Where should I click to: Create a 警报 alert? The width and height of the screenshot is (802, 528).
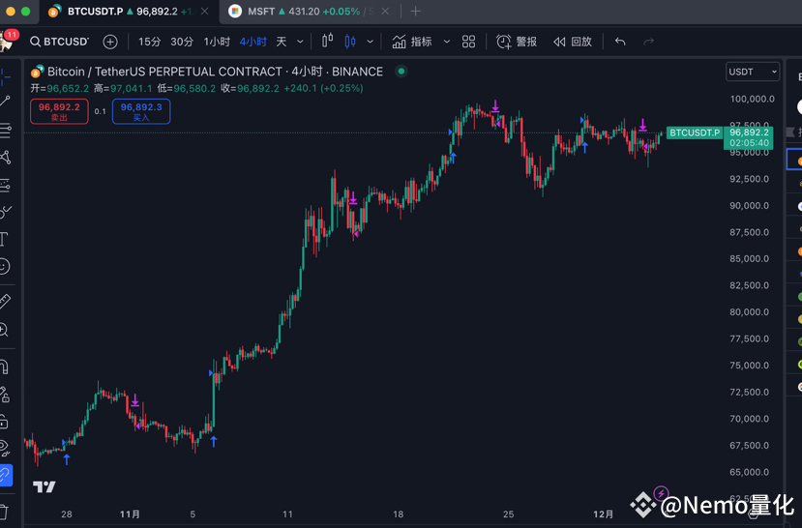click(517, 42)
